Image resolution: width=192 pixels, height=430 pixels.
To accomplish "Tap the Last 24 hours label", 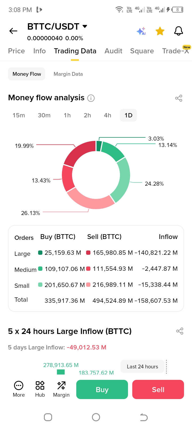I will (142, 367).
